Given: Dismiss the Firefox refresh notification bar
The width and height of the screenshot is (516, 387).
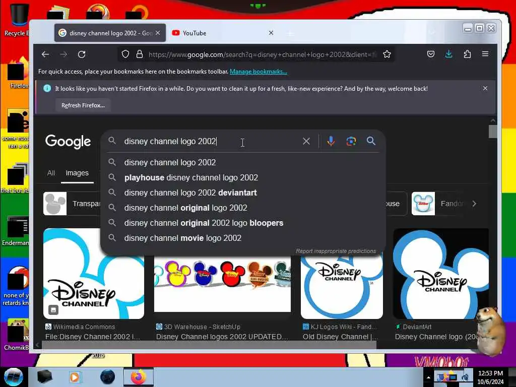Looking at the screenshot, I should tap(485, 88).
